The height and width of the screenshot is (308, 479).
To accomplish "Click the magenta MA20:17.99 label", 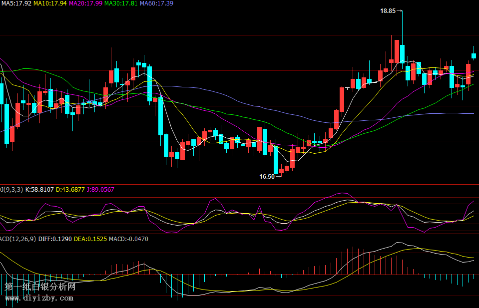I will coord(85,3).
